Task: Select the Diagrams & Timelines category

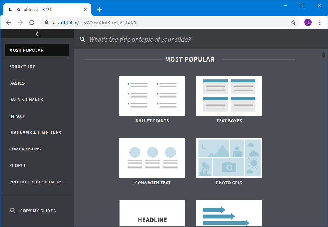Action: pyautogui.click(x=35, y=133)
